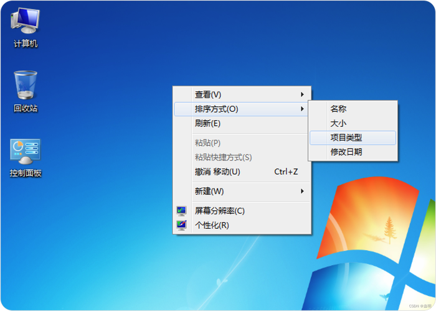The width and height of the screenshot is (436, 311).
Task: Choose 撤消 移动(U) in context menu
Action: tap(242, 172)
